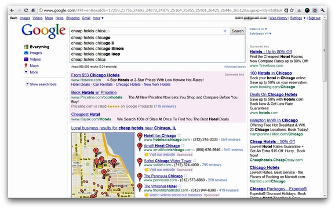Click the page vertical scrollbar
335x209 pixels.
tap(325, 50)
